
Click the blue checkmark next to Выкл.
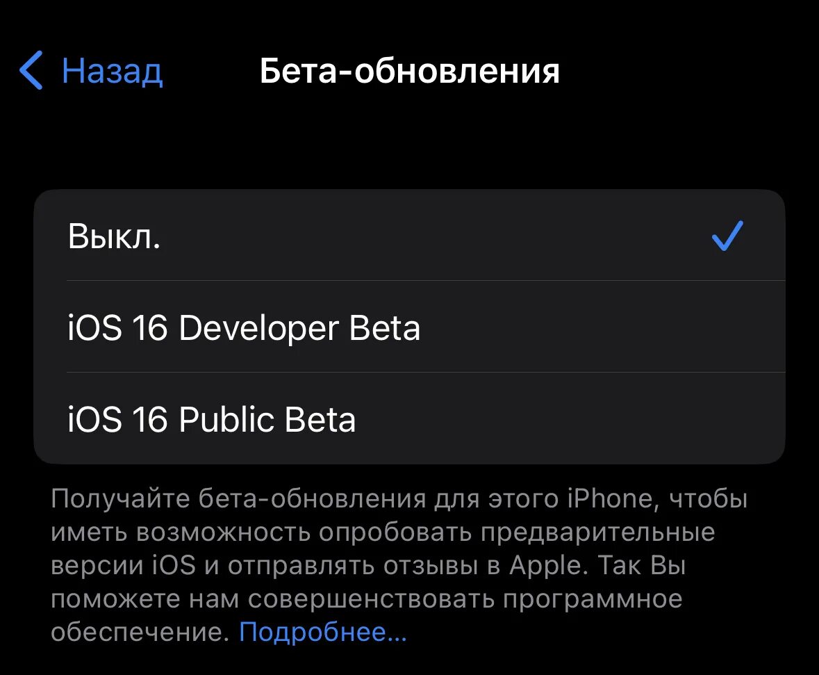pos(727,236)
